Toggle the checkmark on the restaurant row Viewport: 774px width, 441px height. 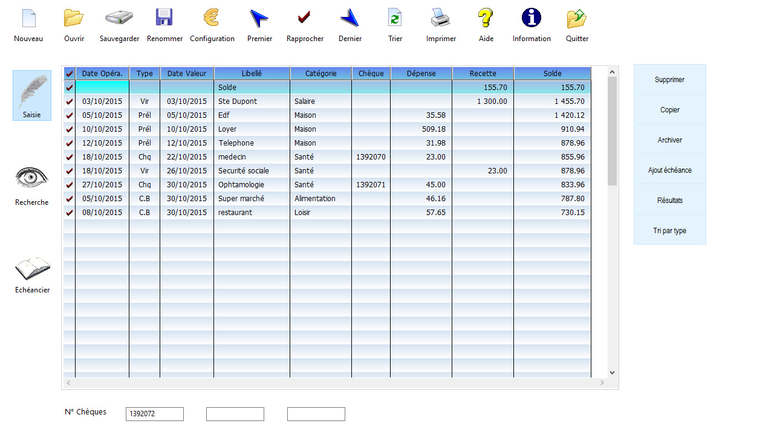(70, 213)
